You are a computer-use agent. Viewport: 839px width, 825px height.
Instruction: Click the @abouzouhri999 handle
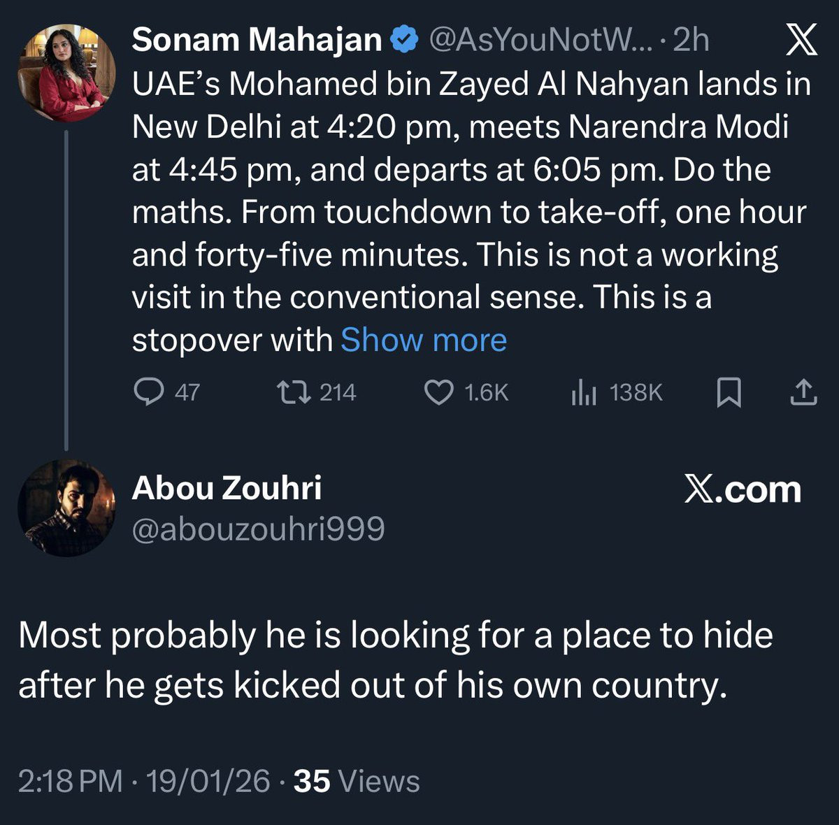pos(258,529)
